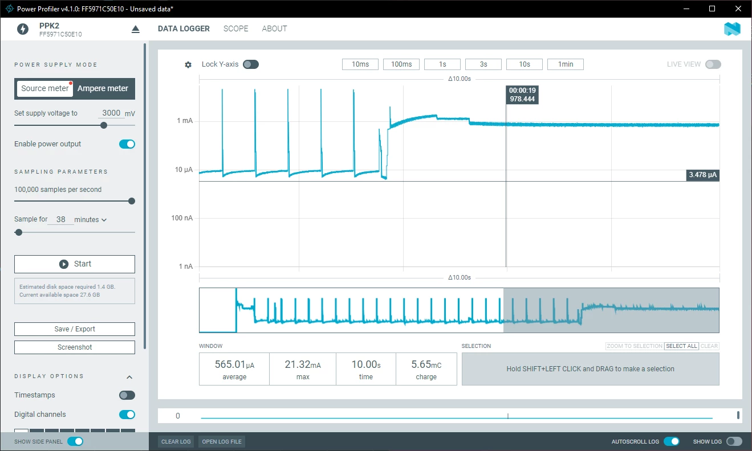Start sampling with the Start button
The height and width of the screenshot is (451, 752).
(75, 264)
